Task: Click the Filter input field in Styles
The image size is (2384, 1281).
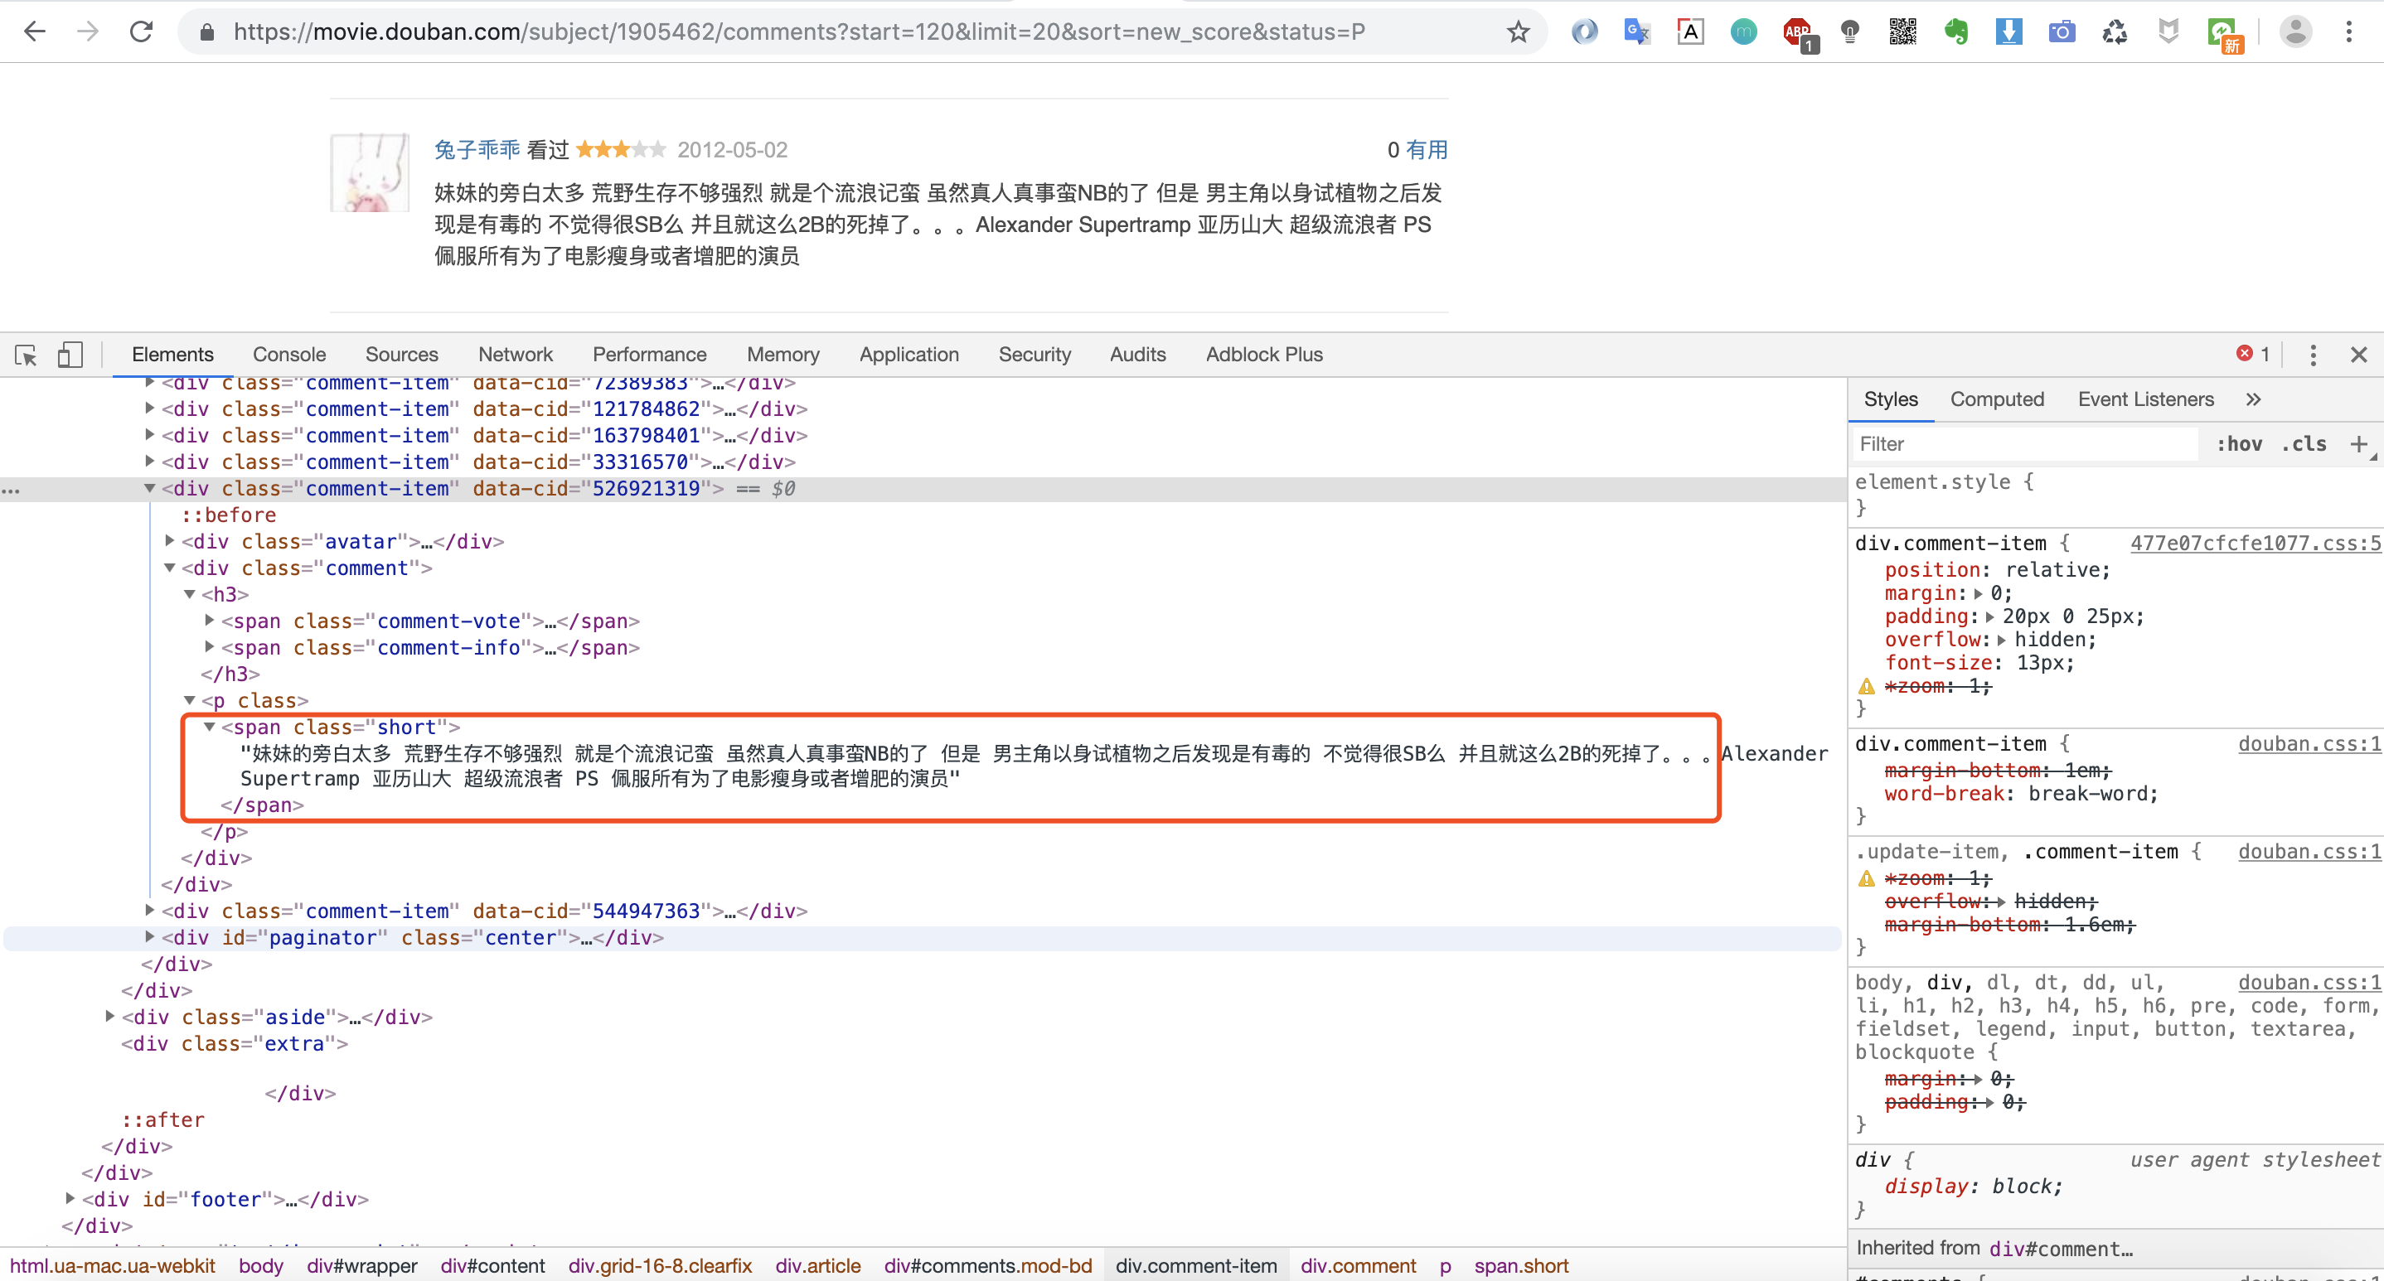Action: point(2019,443)
